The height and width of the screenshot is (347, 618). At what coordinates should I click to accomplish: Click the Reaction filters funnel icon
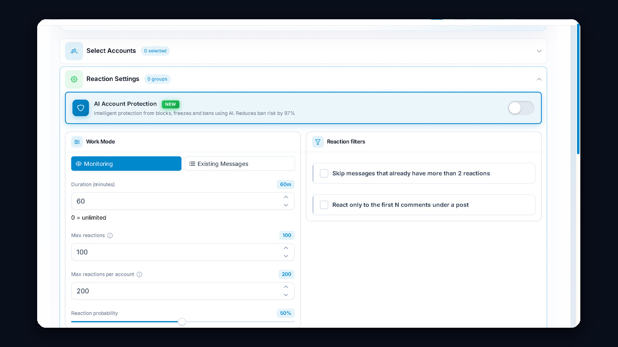318,142
